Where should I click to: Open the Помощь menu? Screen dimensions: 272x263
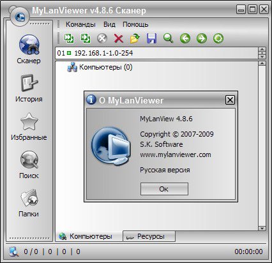click(x=135, y=24)
